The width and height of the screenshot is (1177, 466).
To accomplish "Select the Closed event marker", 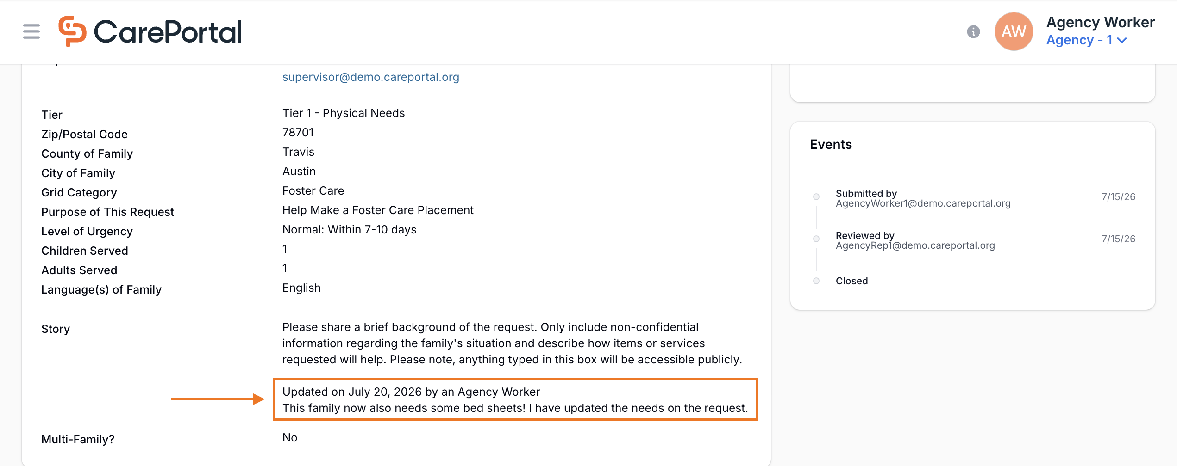I will (x=816, y=281).
